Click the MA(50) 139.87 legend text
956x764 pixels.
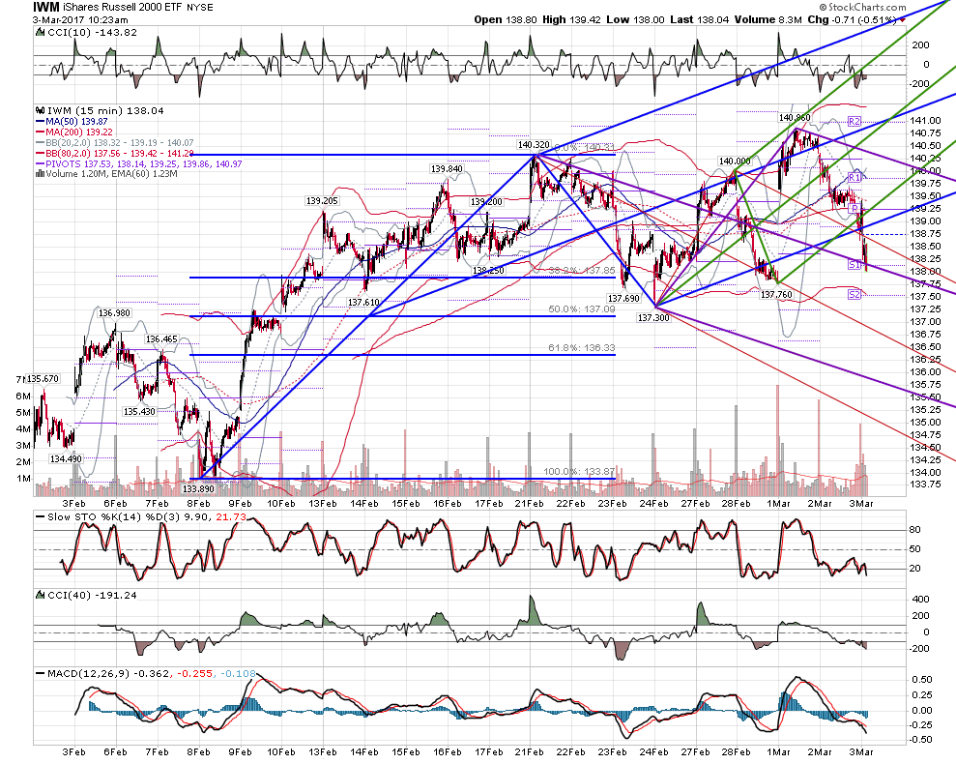[x=76, y=122]
